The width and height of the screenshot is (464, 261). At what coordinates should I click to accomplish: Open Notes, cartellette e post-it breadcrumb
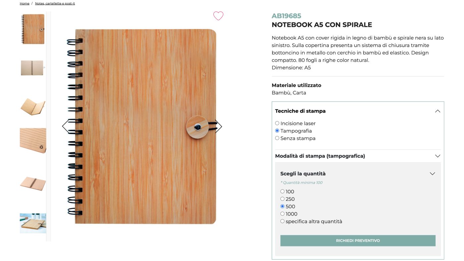(x=55, y=3)
